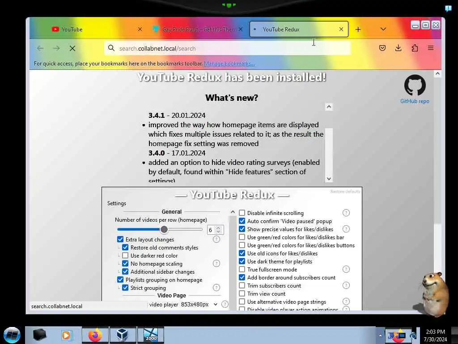Click page scrollbar up arrow

437,74
